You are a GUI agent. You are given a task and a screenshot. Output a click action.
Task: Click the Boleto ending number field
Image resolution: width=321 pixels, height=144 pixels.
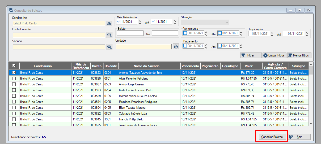coord(165,33)
